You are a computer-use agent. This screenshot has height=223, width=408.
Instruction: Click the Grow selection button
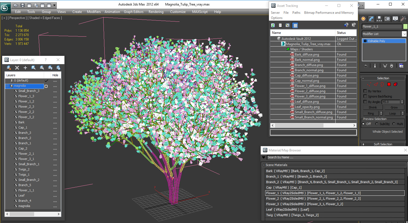(x=394, y=107)
